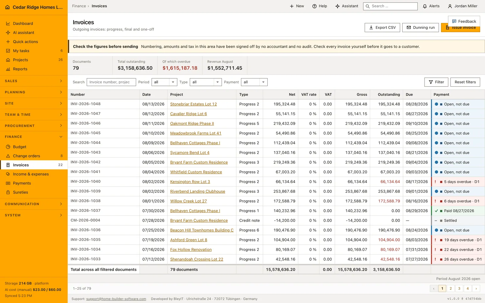Click credit note CM-2026-0004
Image resolution: width=485 pixels, height=303 pixels.
click(85, 220)
